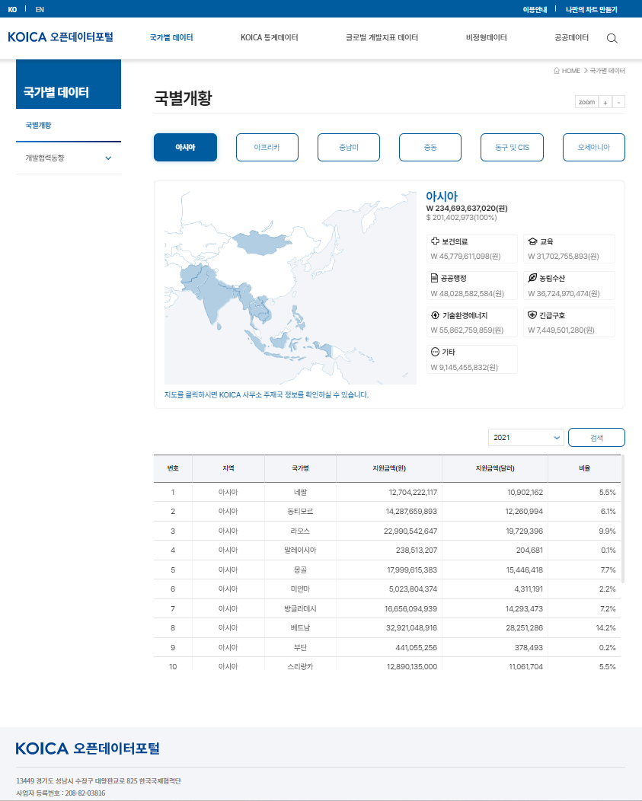The image size is (642, 801).
Task: Open the 2021 year dropdown
Action: click(526, 438)
